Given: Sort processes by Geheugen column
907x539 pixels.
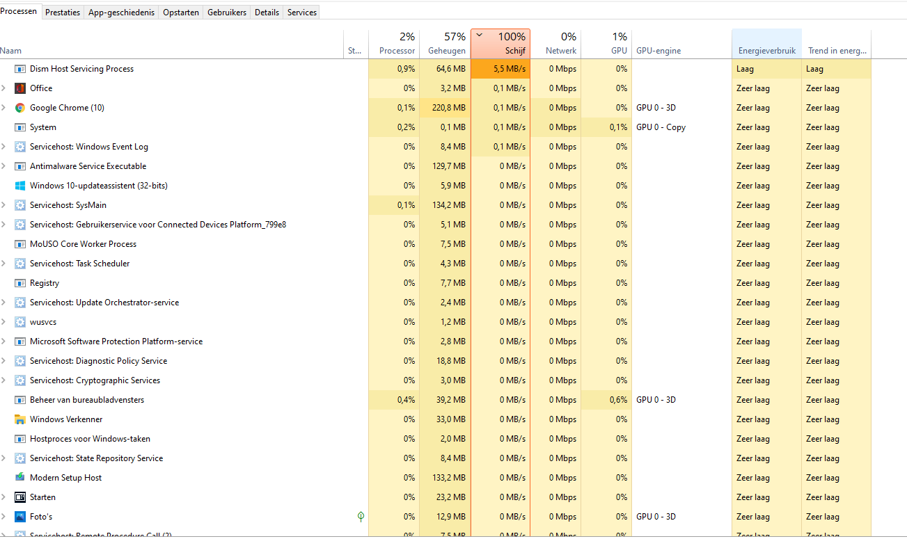Looking at the screenshot, I should [x=446, y=44].
